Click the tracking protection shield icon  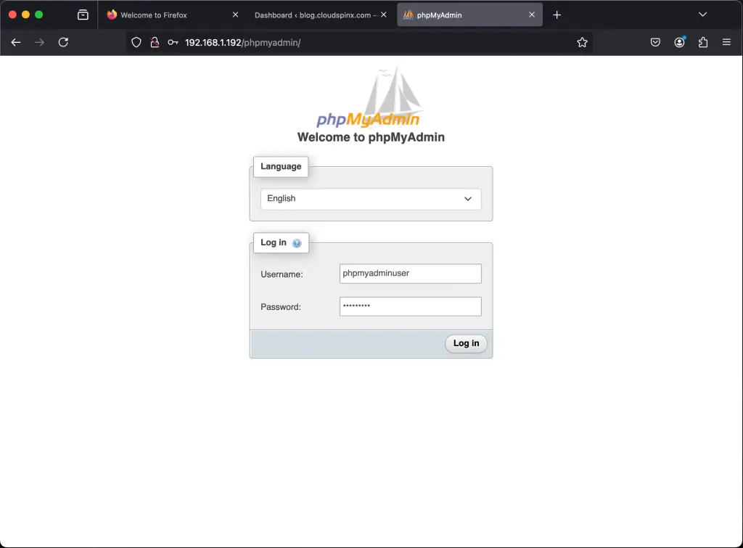tap(136, 42)
